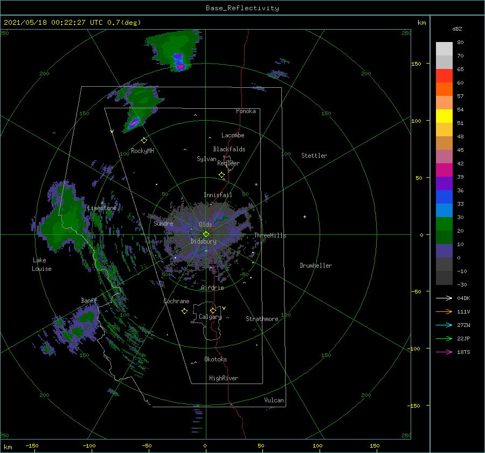This screenshot has height=453, width=485.
Task: Click the RedDeer city label
Action: (x=228, y=163)
